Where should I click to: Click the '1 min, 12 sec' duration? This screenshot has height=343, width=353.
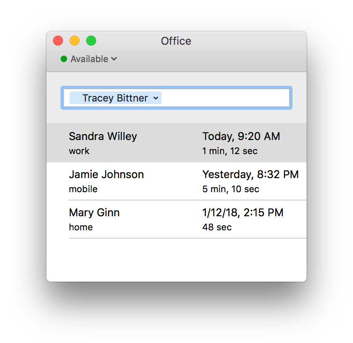(x=230, y=151)
